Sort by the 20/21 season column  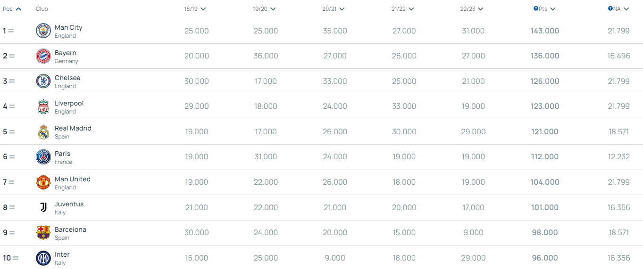point(334,9)
